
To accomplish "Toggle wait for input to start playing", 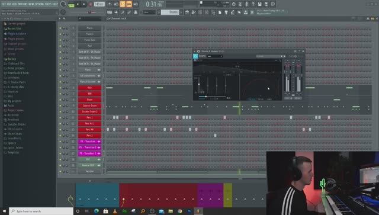I will (116, 4).
